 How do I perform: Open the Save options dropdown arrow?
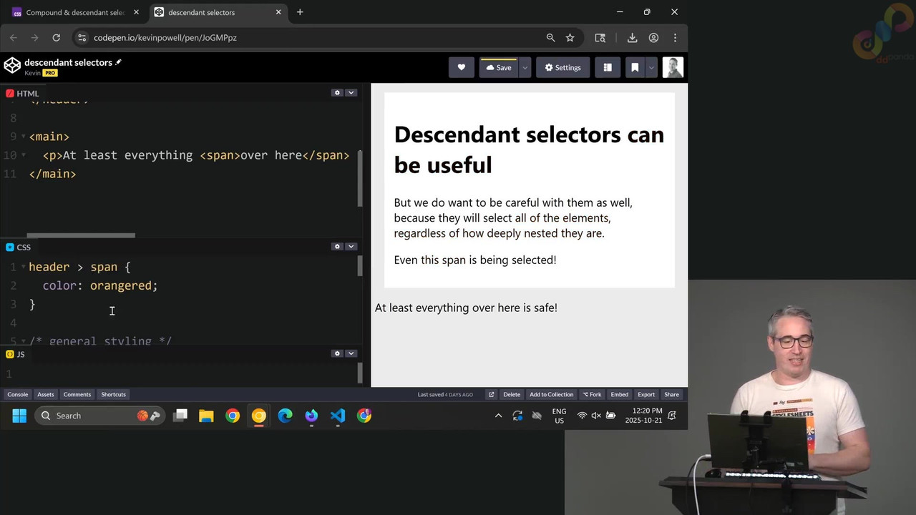[x=525, y=67]
